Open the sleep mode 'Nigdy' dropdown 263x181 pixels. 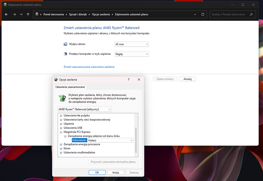[132, 54]
